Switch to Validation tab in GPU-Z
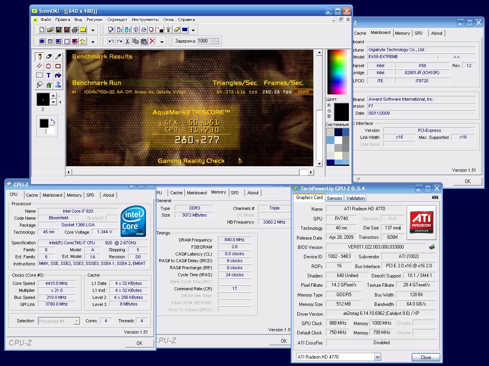 [356, 198]
